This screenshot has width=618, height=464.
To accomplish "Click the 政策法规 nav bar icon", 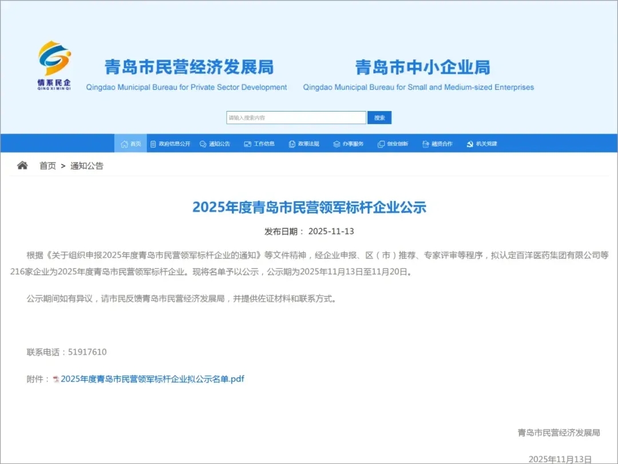I will [292, 144].
